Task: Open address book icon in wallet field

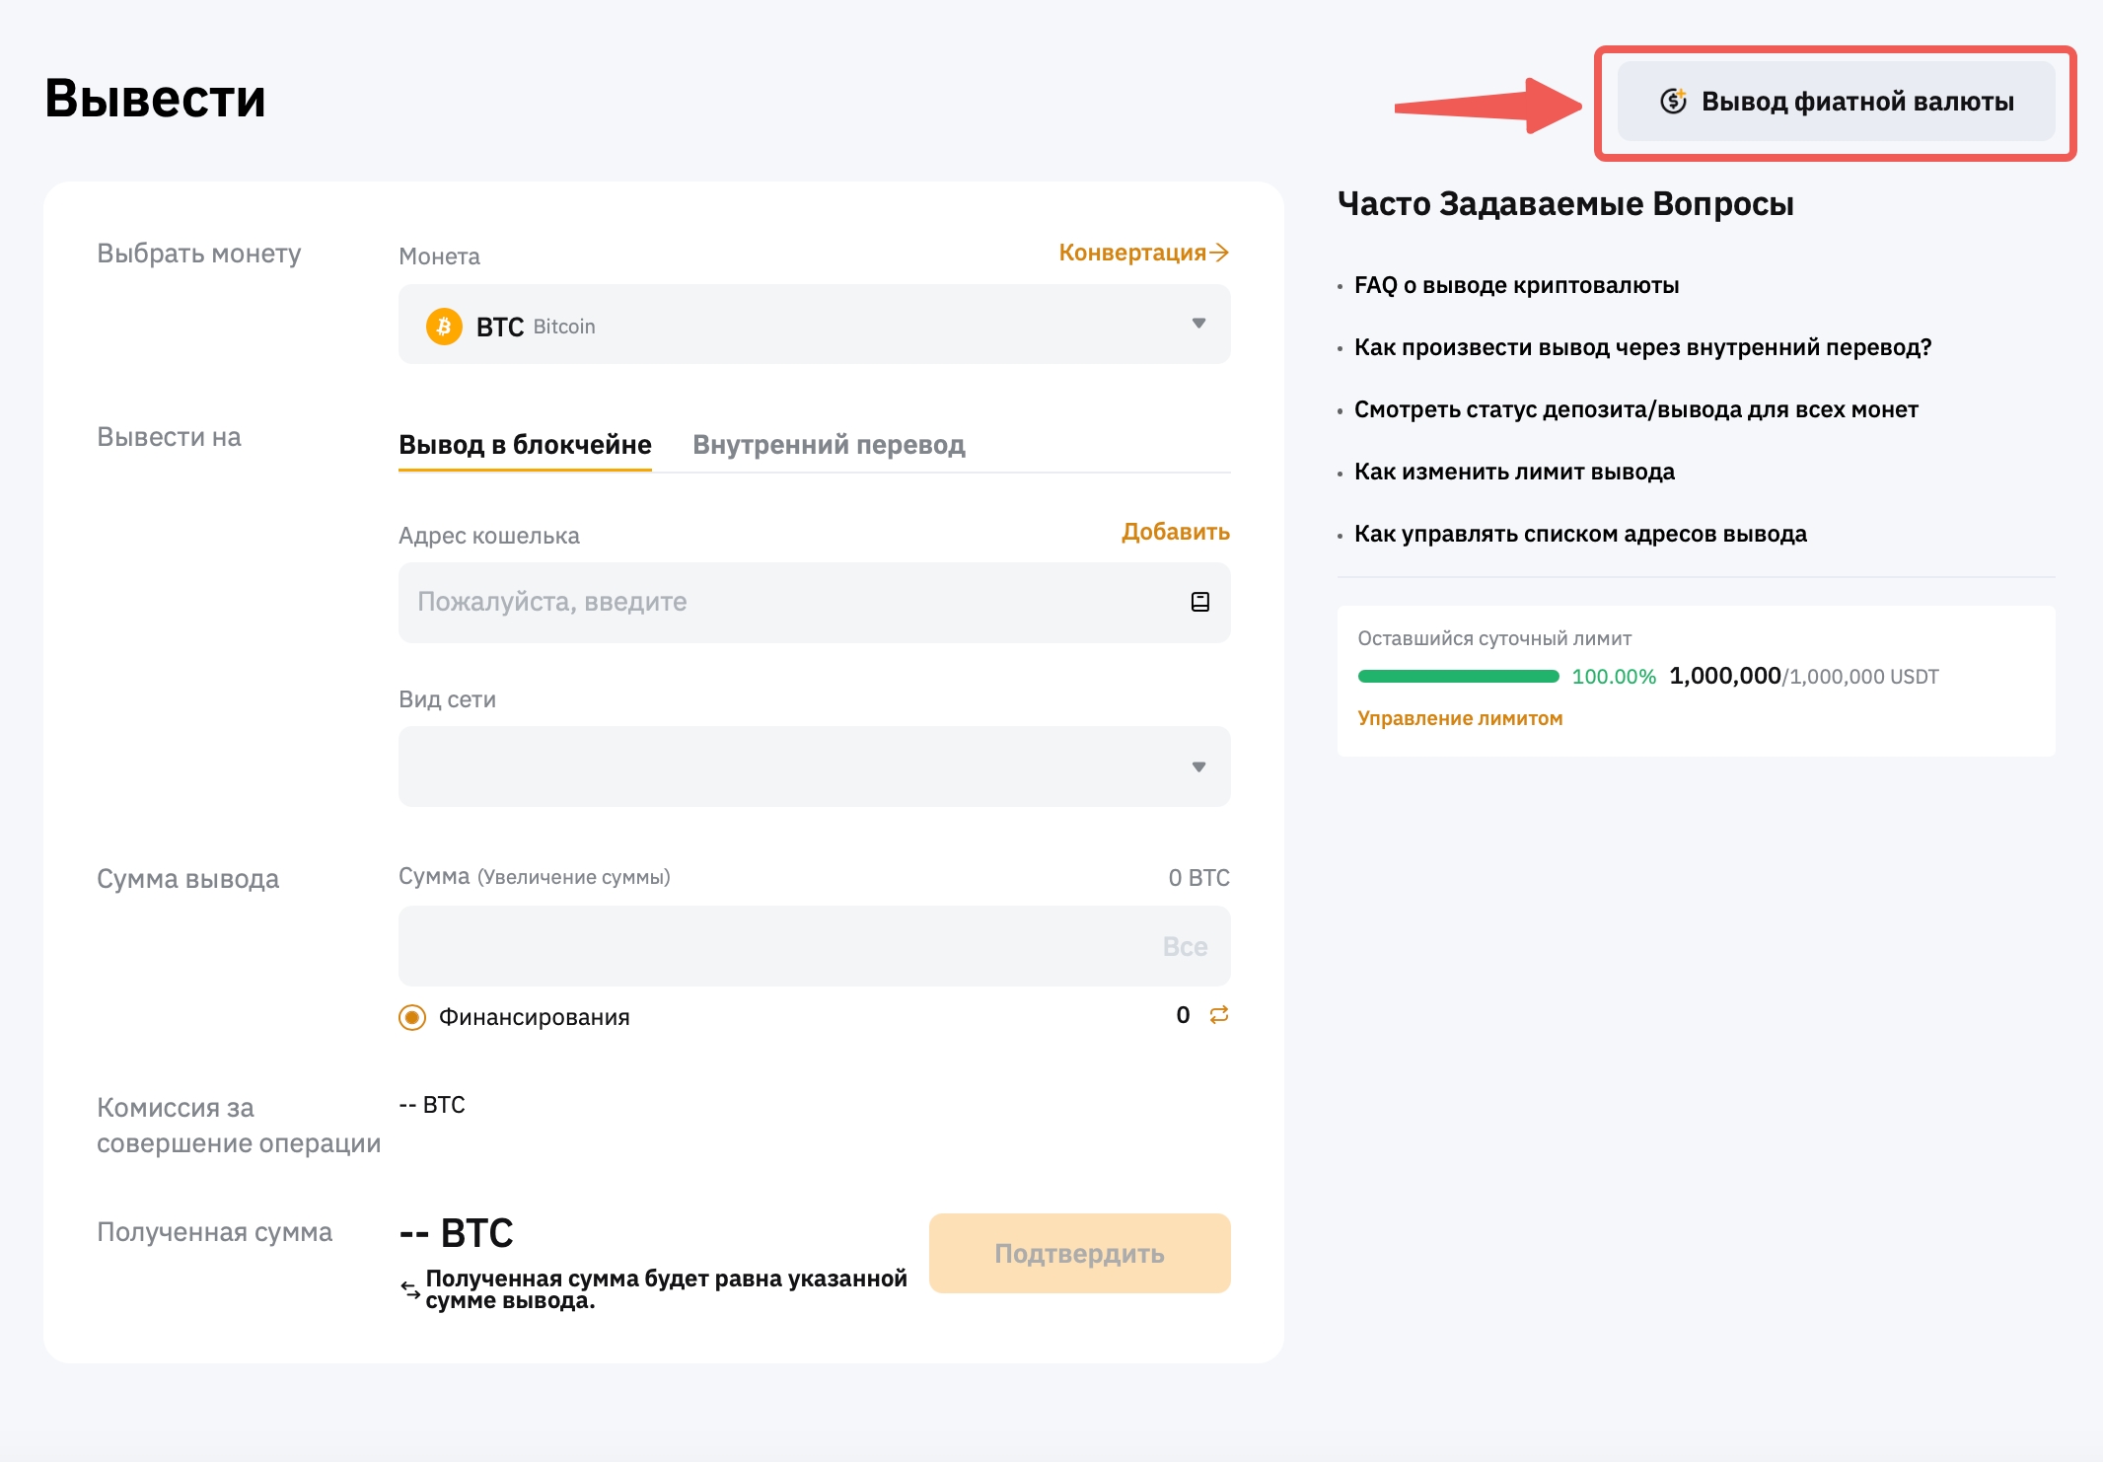Action: point(1199,602)
